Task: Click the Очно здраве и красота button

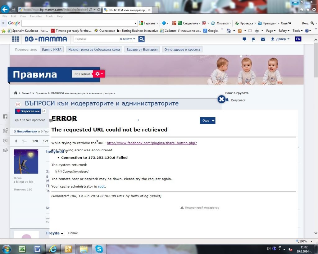Action: (182, 49)
